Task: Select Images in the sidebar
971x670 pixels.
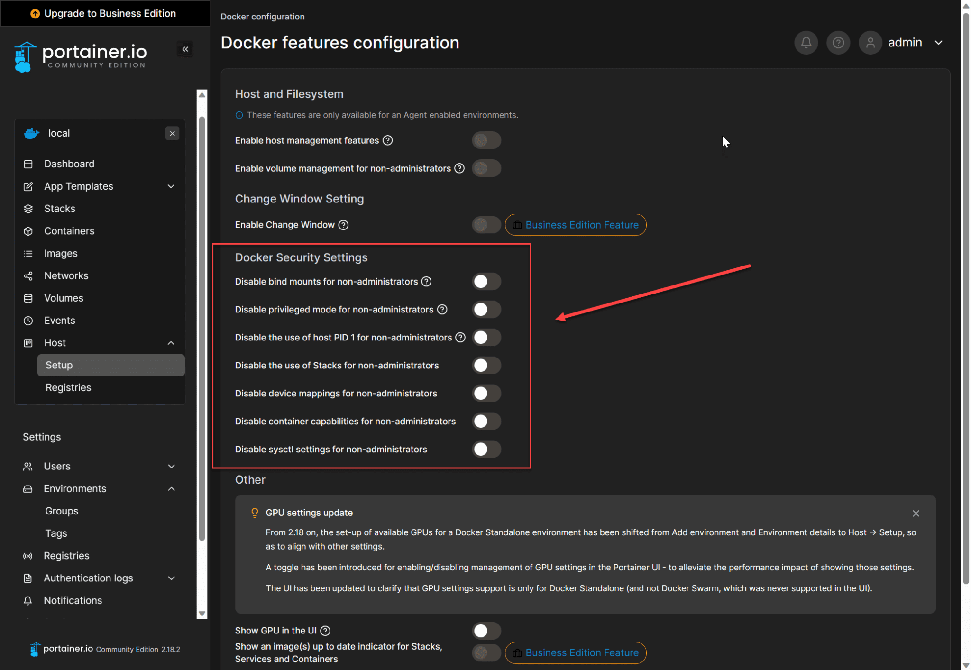Action: 61,253
